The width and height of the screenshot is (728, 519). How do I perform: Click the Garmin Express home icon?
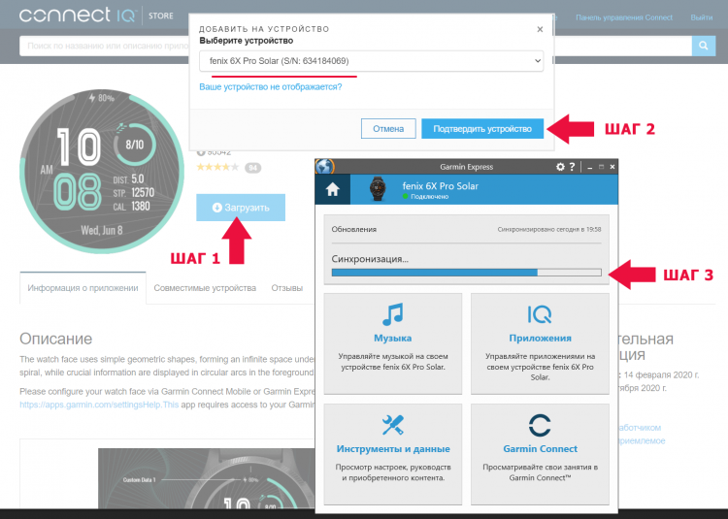(332, 189)
